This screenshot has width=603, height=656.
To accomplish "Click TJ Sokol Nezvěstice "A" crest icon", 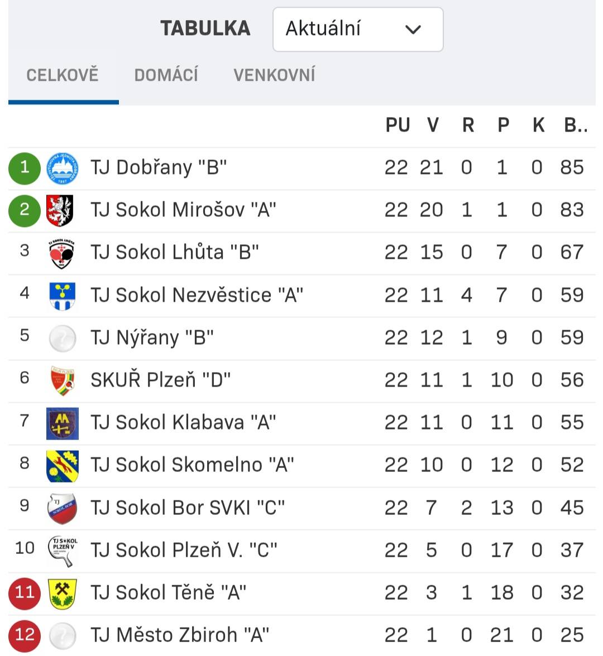I will (62, 296).
